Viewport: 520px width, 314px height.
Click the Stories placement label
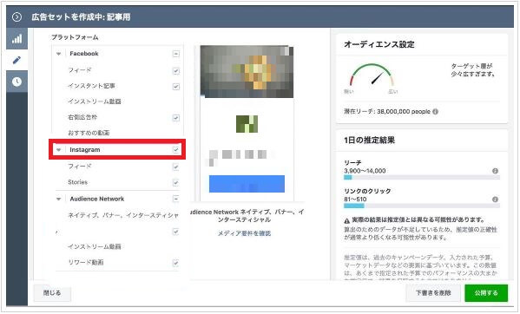(x=77, y=182)
